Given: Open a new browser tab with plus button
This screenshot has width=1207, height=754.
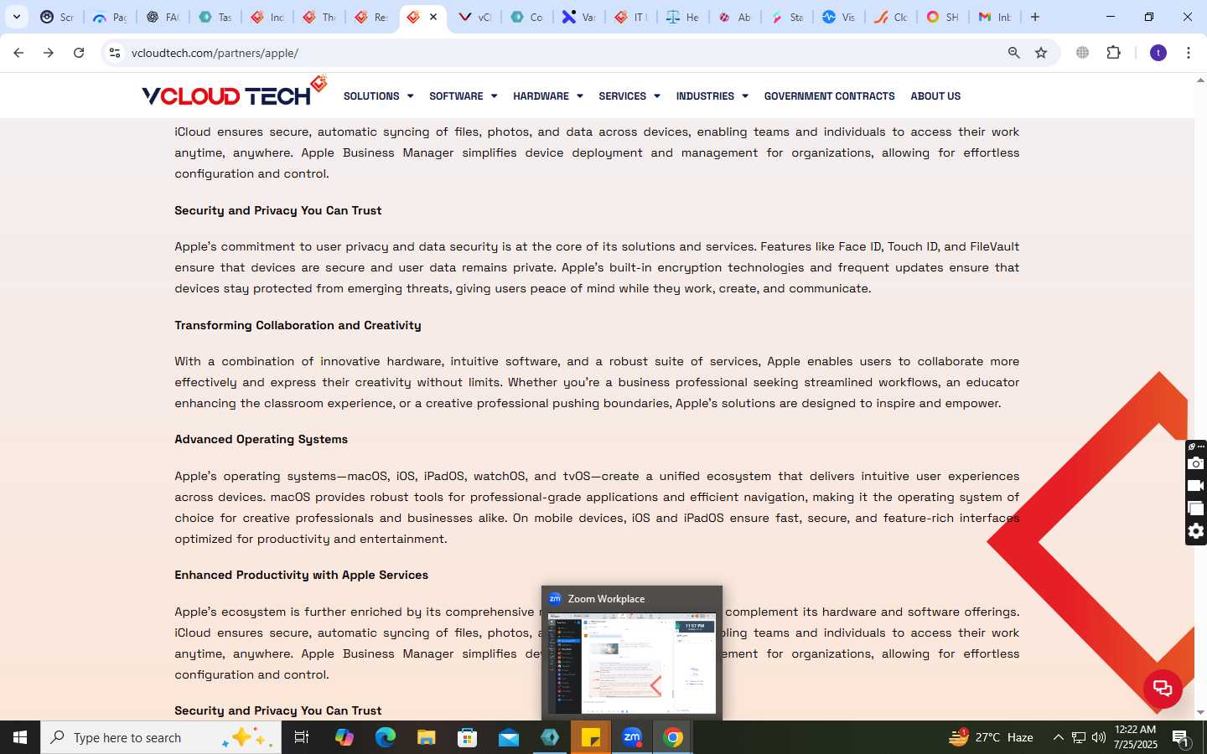Looking at the screenshot, I should (1035, 17).
